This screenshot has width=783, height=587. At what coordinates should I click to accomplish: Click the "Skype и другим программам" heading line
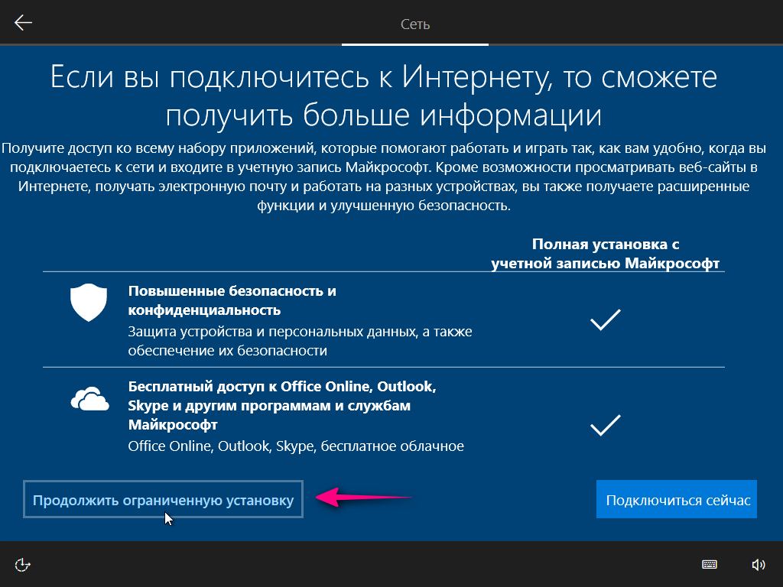(x=269, y=405)
